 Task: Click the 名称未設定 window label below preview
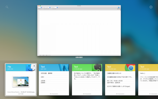pyautogui.click(x=79, y=57)
